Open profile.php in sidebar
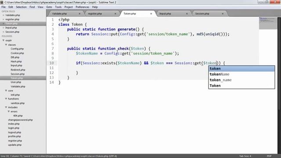 pos(14,136)
